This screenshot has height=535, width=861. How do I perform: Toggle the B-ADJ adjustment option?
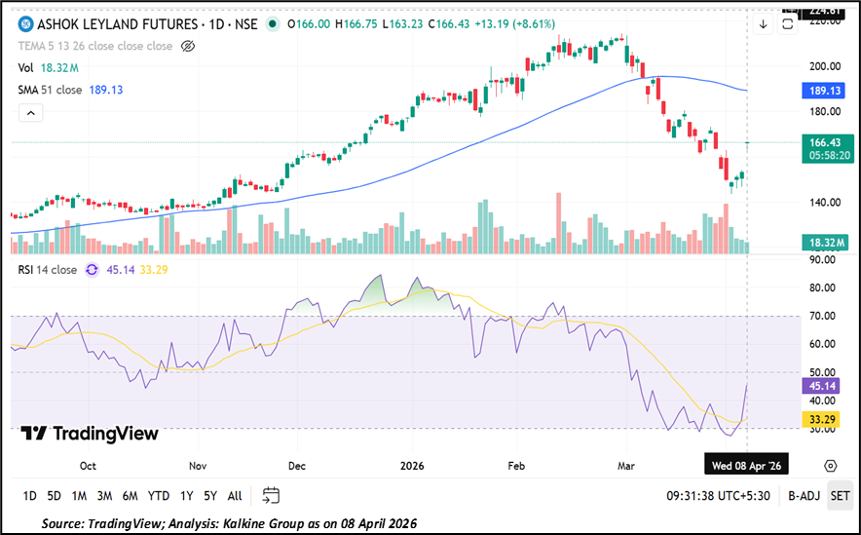coord(804,495)
